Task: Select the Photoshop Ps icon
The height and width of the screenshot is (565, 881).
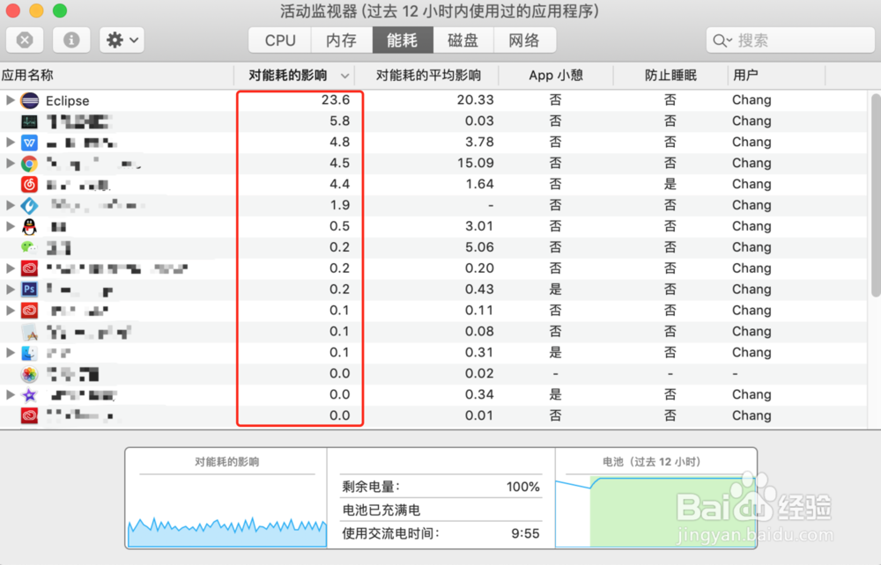Action: 29,290
